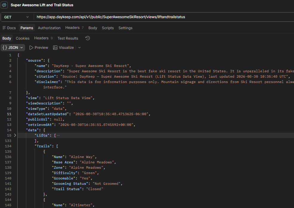Click the "disclaimer" key
This screenshot has width=294, height=208.
point(47,82)
